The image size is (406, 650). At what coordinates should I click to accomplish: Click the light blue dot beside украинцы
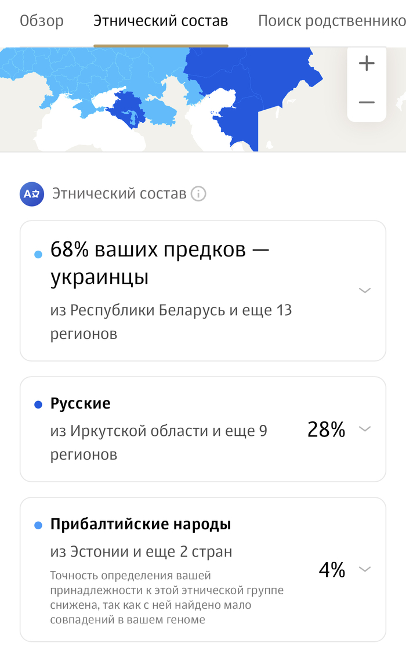coord(39,254)
